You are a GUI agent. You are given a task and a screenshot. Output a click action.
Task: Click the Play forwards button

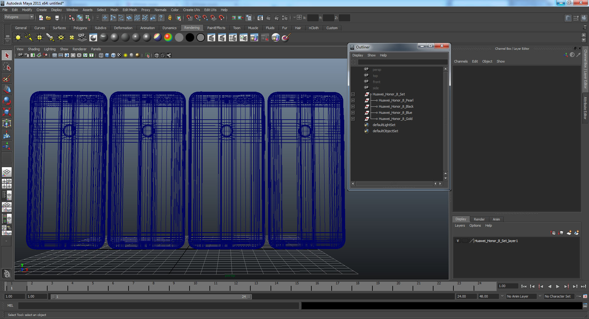558,286
